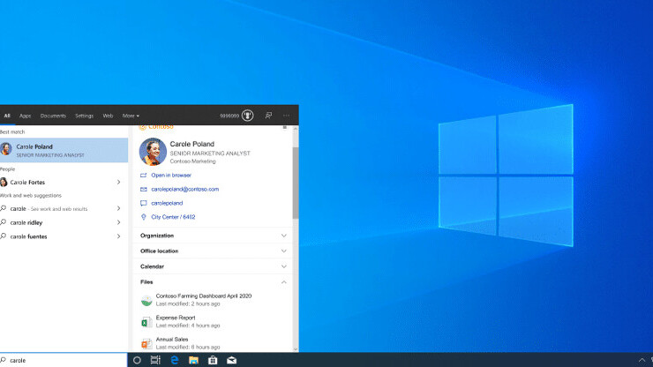Switch to the Documents search tab

pos(53,116)
